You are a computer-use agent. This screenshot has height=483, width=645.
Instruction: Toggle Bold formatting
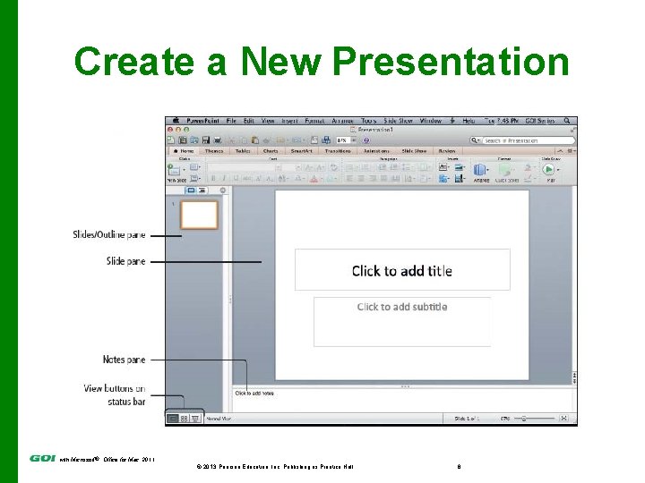[x=213, y=178]
